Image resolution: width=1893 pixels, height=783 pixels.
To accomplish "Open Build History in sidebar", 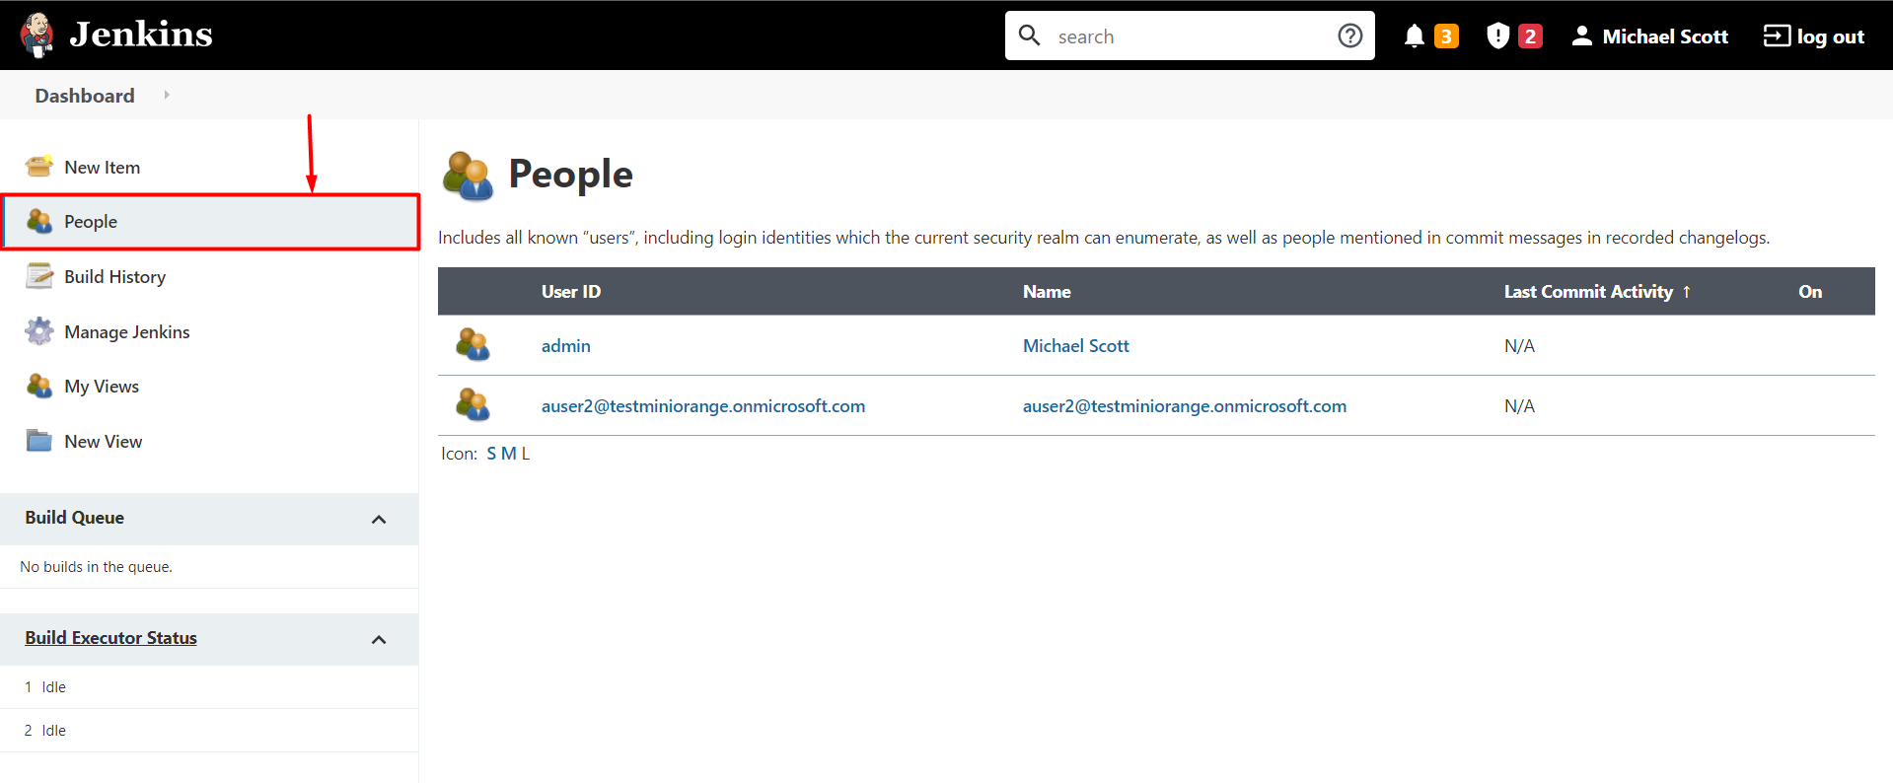I will (x=114, y=277).
